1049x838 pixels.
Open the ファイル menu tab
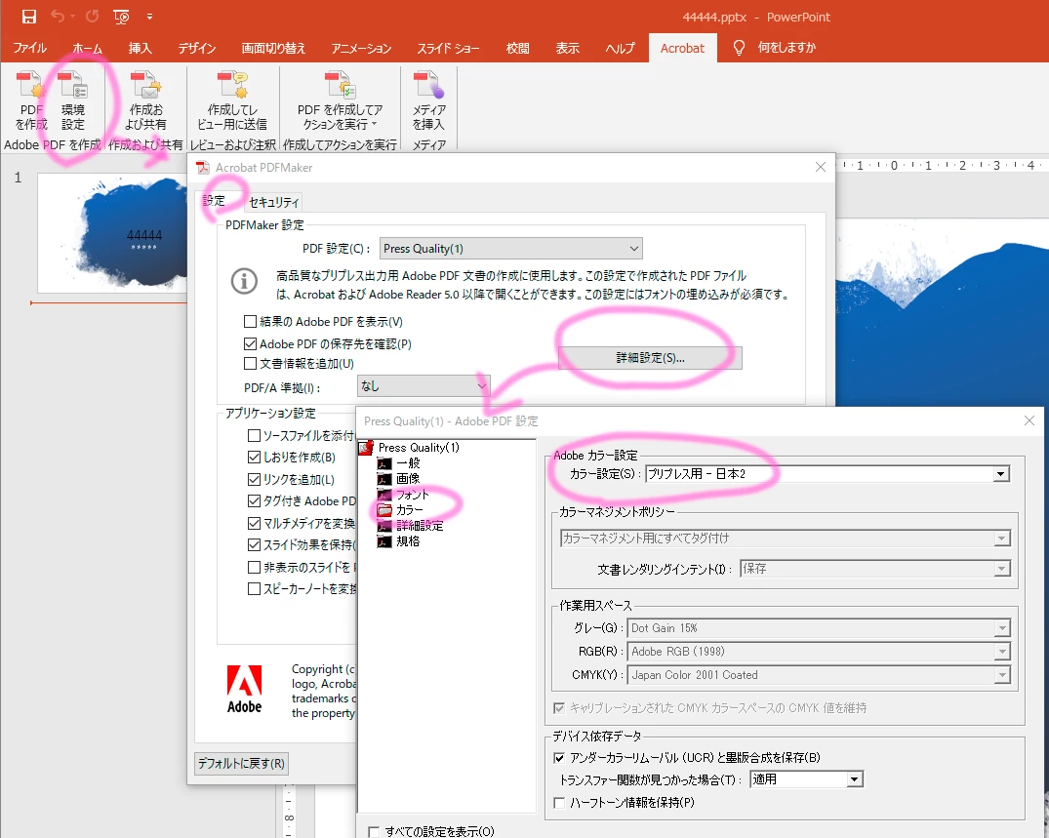(x=30, y=48)
